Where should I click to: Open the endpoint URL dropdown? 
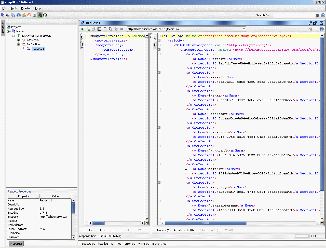click(x=244, y=29)
